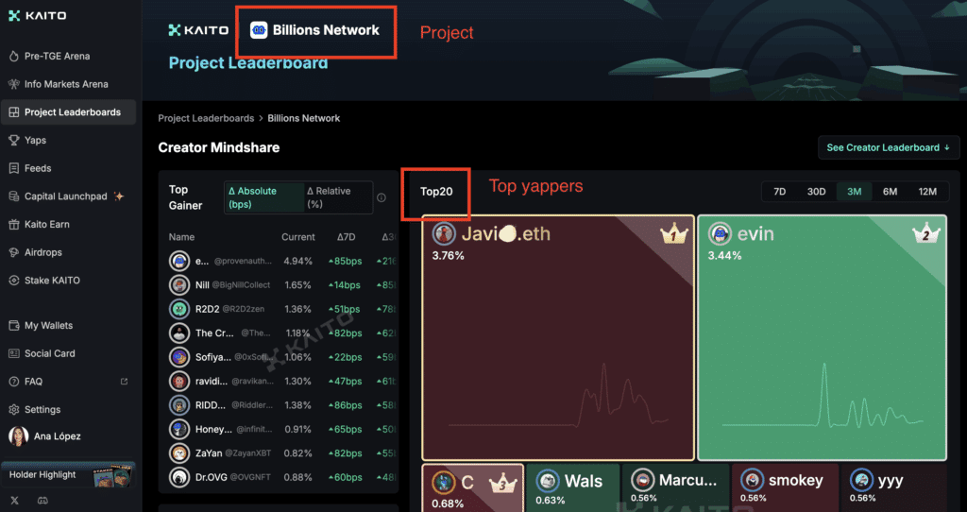The image size is (967, 512).
Task: Click the Airdrops parachute icon
Action: click(14, 253)
